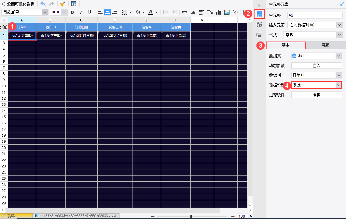
Task: Switch to the 高级 tab
Action: pyautogui.click(x=325, y=45)
